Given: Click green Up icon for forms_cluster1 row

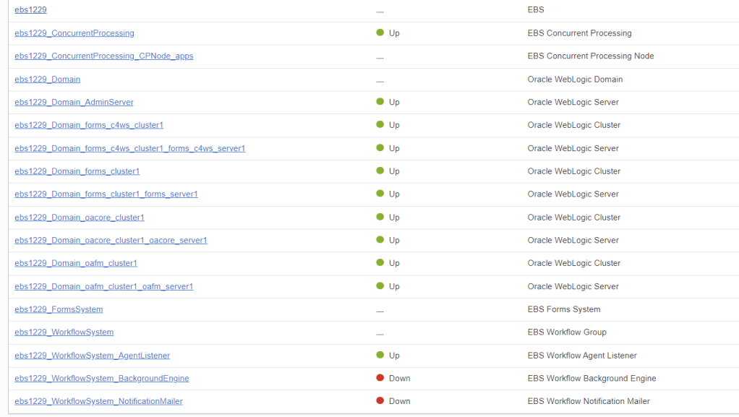Looking at the screenshot, I should pyautogui.click(x=380, y=171).
